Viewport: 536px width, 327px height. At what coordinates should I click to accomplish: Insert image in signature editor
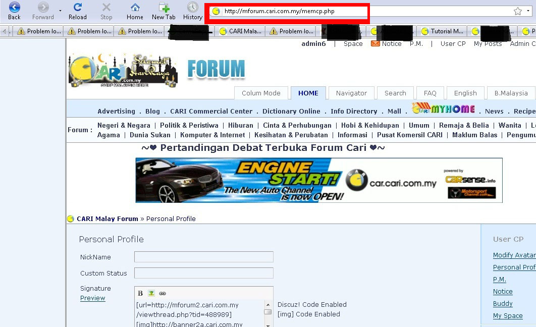(x=151, y=293)
